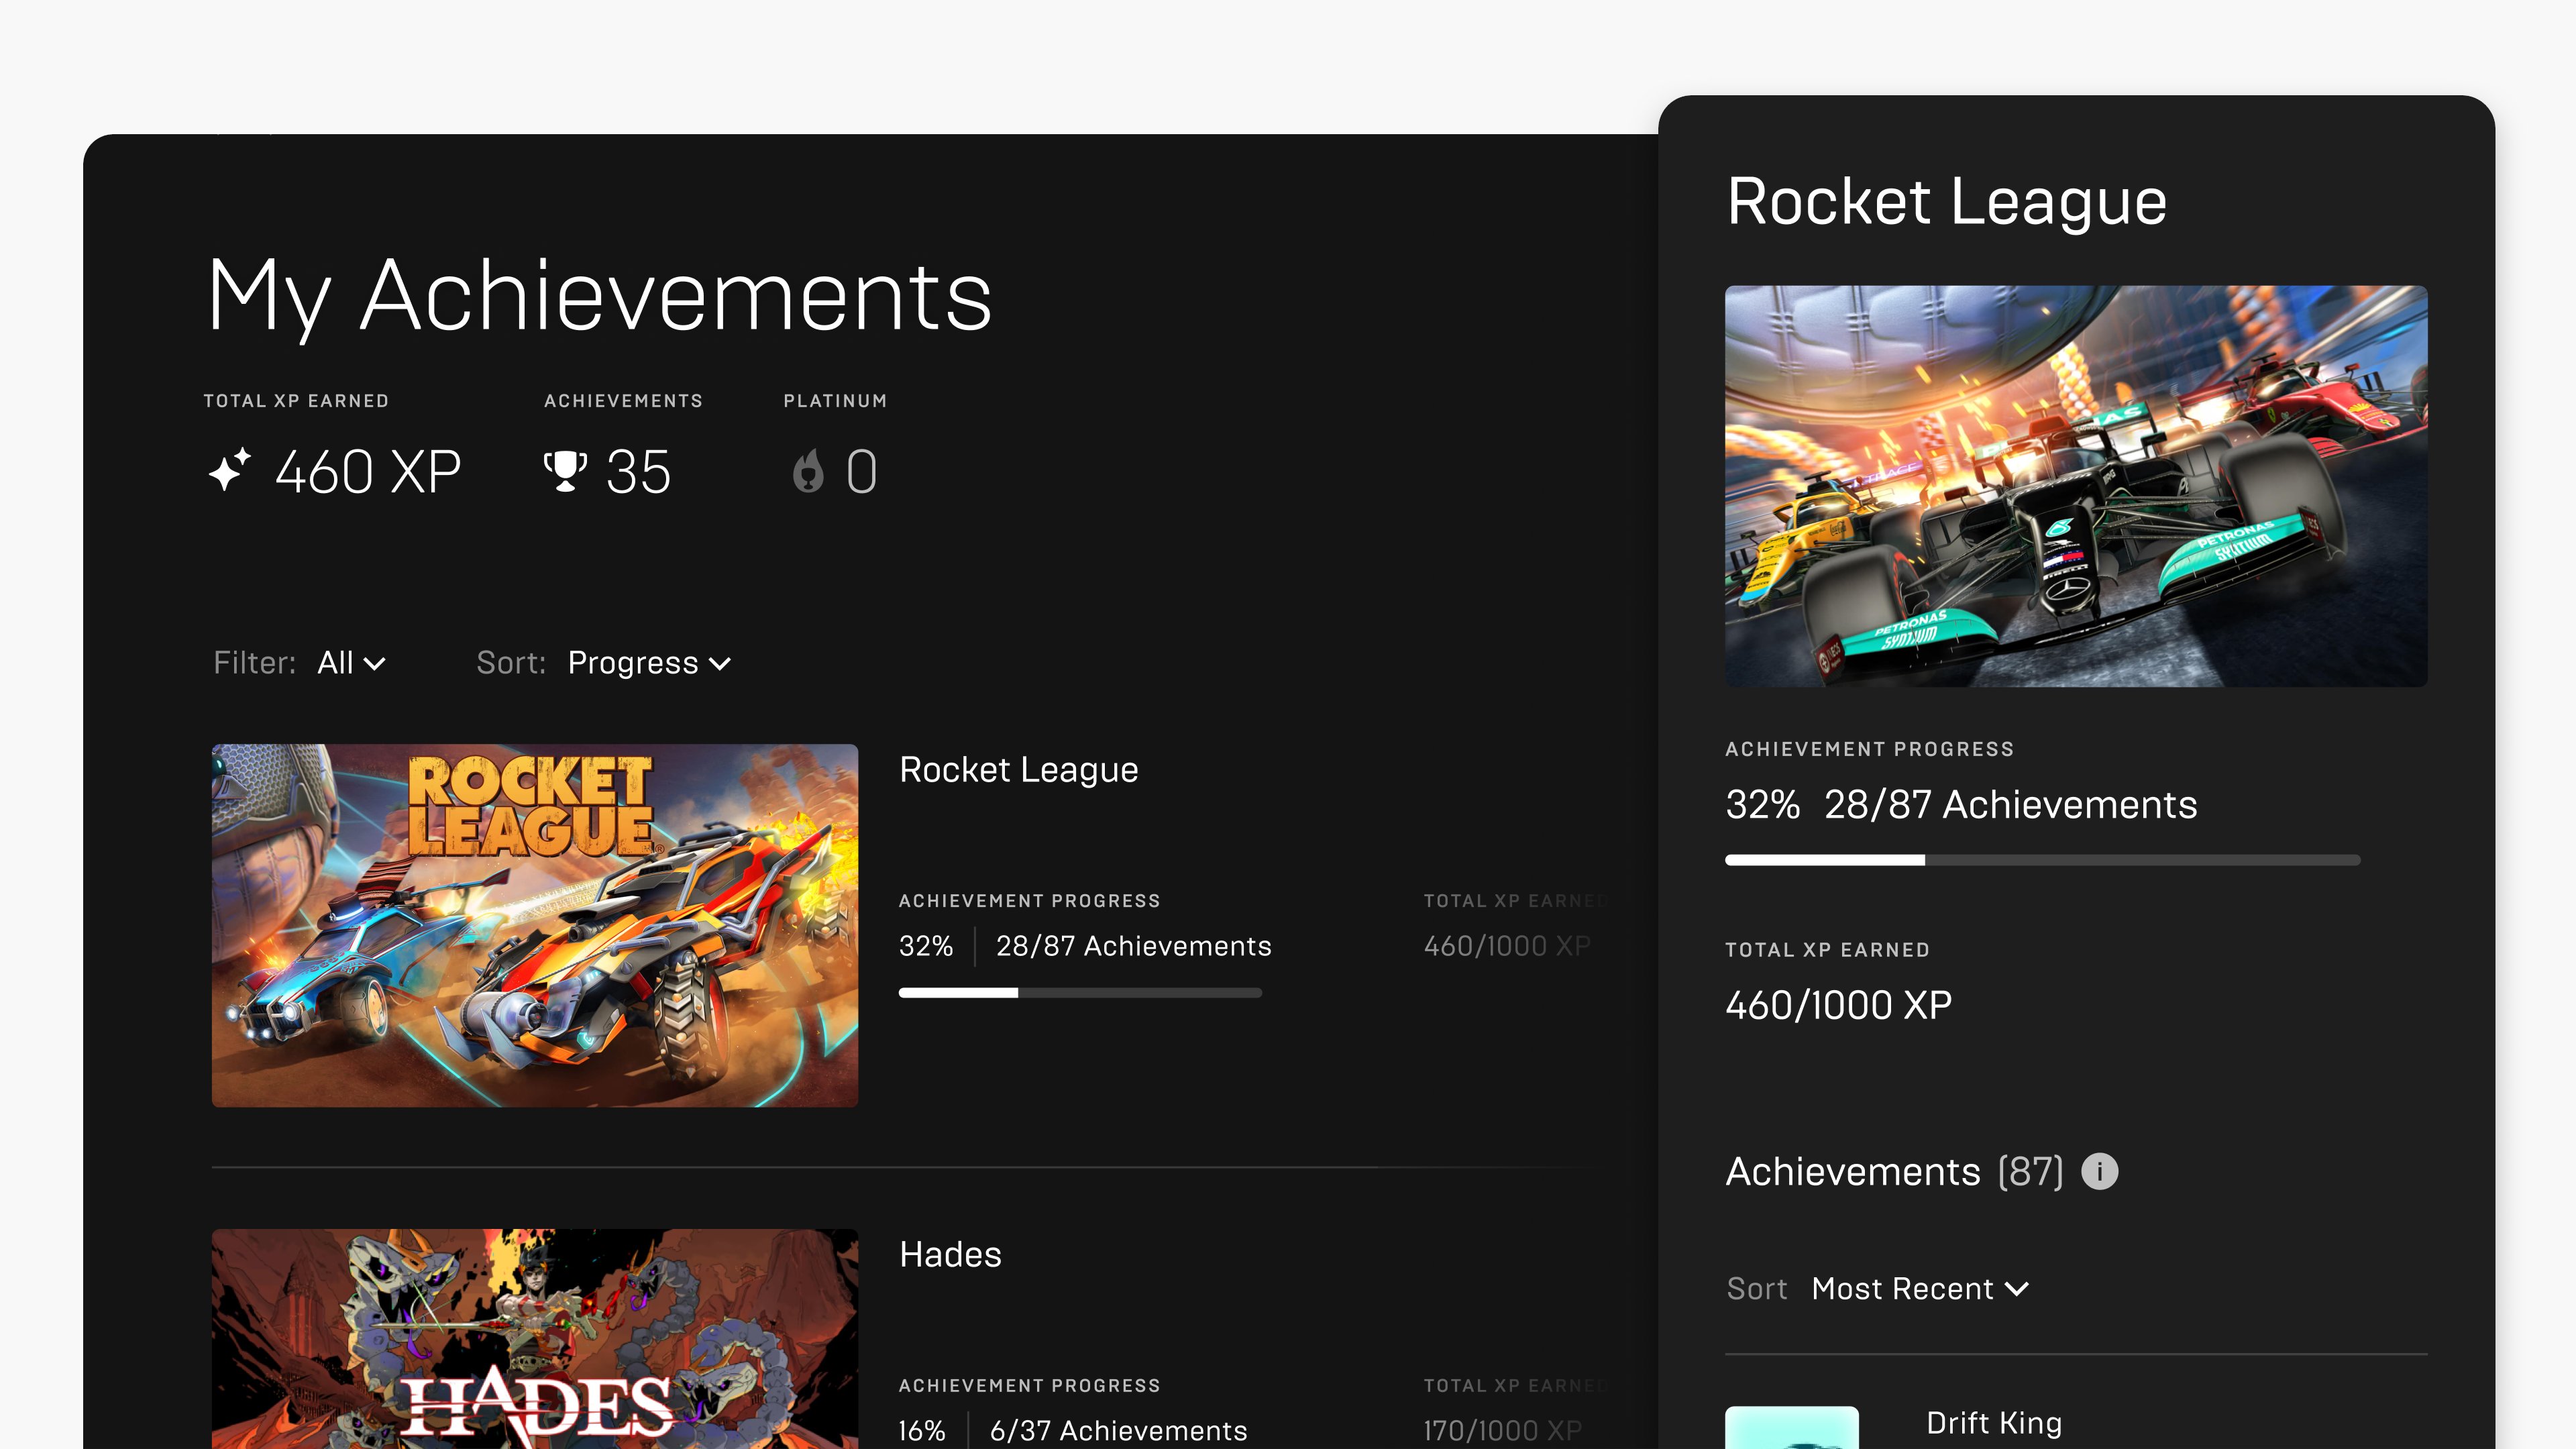This screenshot has width=2576, height=1449.
Task: Click the 32% value in side panel
Action: (x=1762, y=805)
